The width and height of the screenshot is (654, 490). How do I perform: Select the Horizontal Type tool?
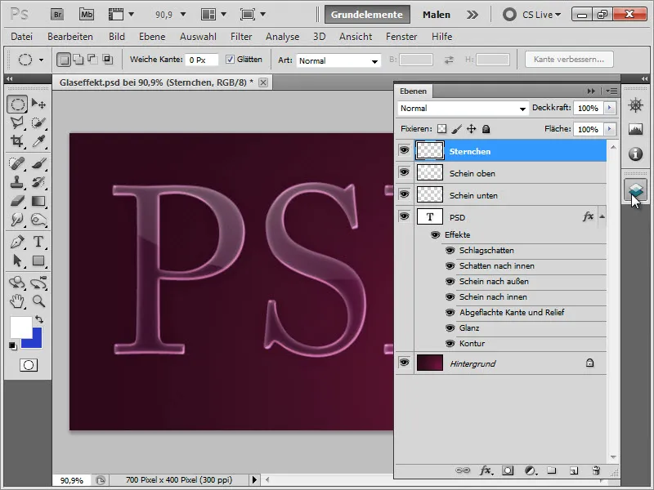pos(38,242)
